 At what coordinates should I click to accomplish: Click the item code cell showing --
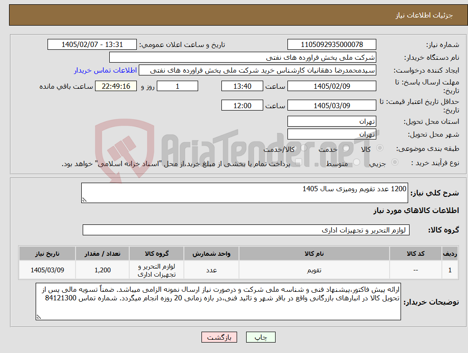(415, 270)
